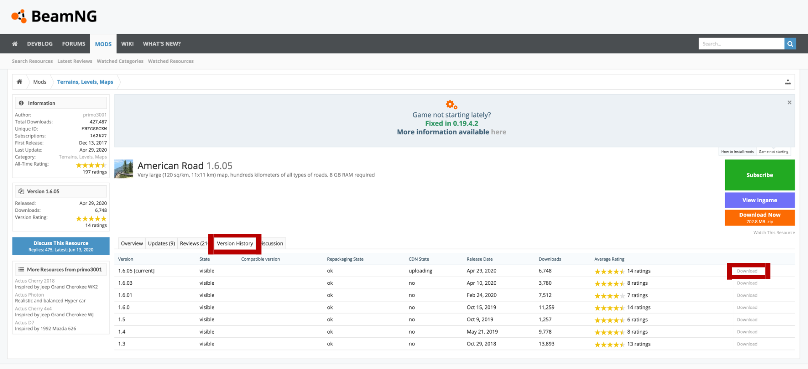Click the gear icon in the notice banner
Screen dimensions: 808x369
451,104
